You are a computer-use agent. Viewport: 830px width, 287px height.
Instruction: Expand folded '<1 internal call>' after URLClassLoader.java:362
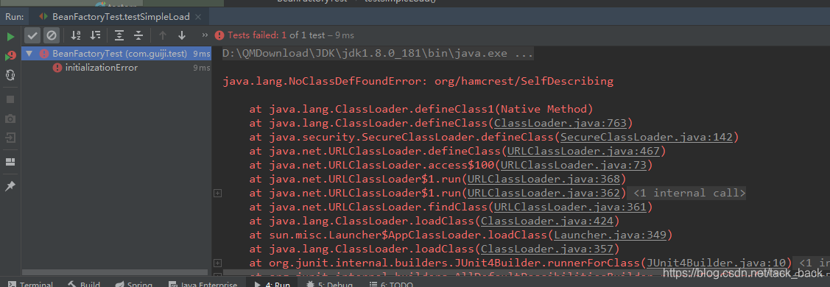pos(689,193)
